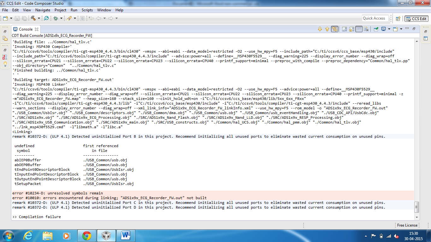Open the Run menu
This screenshot has width=431, height=242.
coord(74,10)
